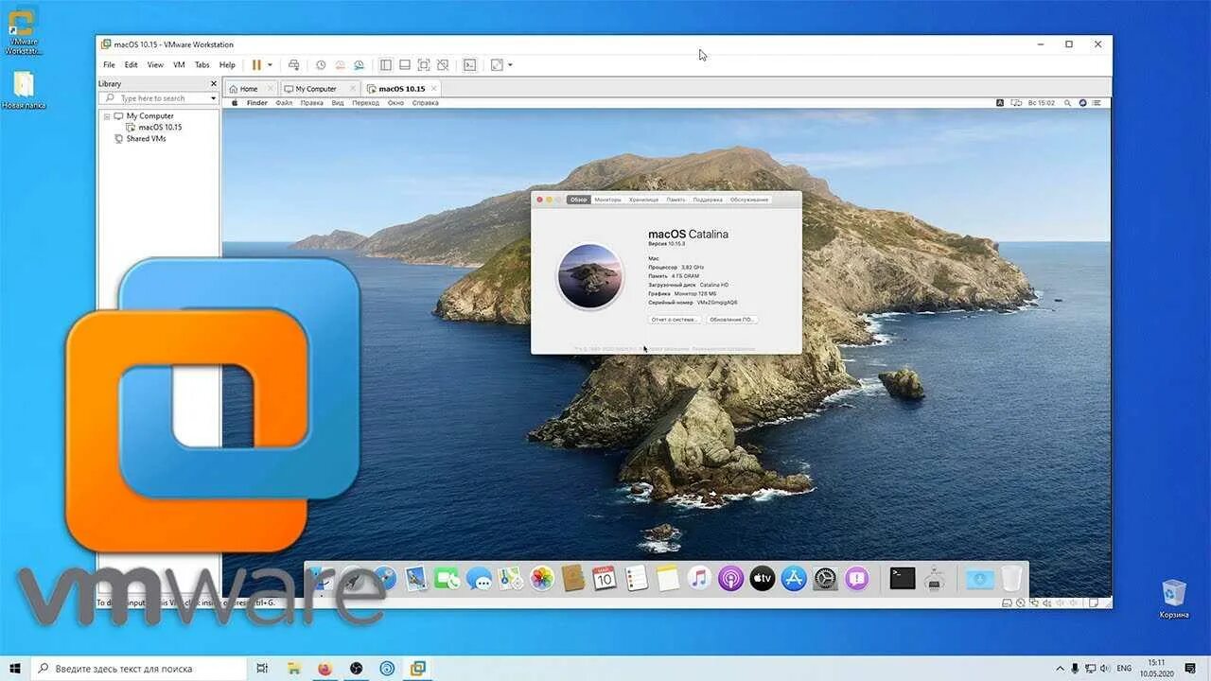Open Reminders from the macOS dock
The width and height of the screenshot is (1211, 681).
tap(637, 578)
